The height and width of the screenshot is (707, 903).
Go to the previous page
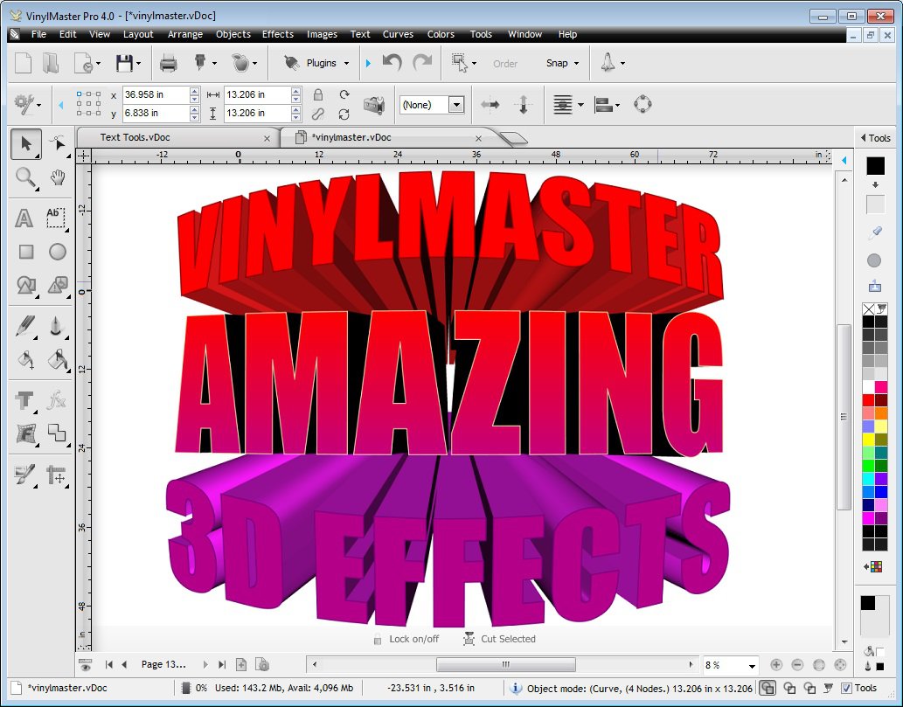coord(124,665)
